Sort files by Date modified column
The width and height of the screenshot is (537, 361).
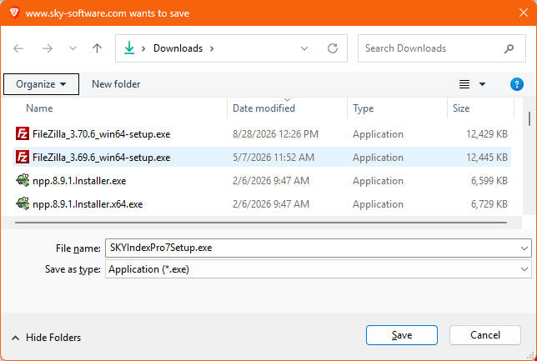click(263, 108)
